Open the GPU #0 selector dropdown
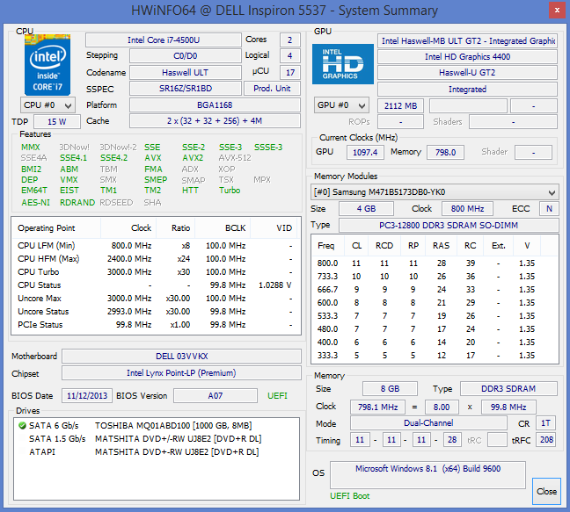The width and height of the screenshot is (570, 512). point(341,105)
